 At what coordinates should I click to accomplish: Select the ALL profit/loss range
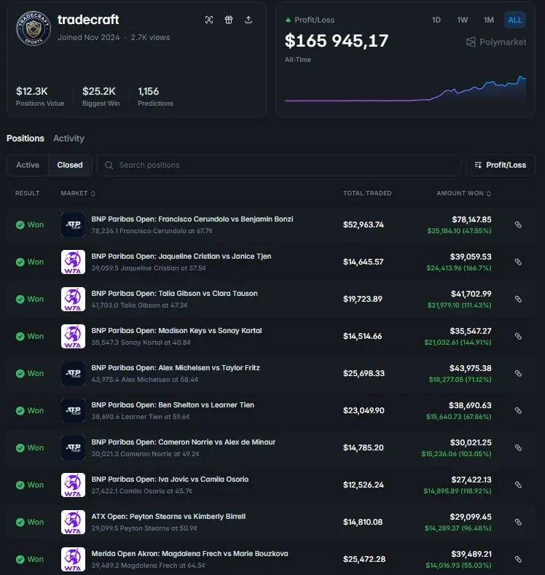[515, 20]
